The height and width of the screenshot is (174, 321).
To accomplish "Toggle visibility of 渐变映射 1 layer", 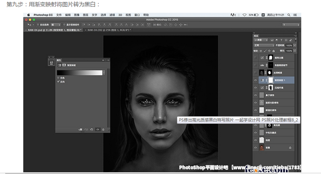I will pyautogui.click(x=256, y=80).
